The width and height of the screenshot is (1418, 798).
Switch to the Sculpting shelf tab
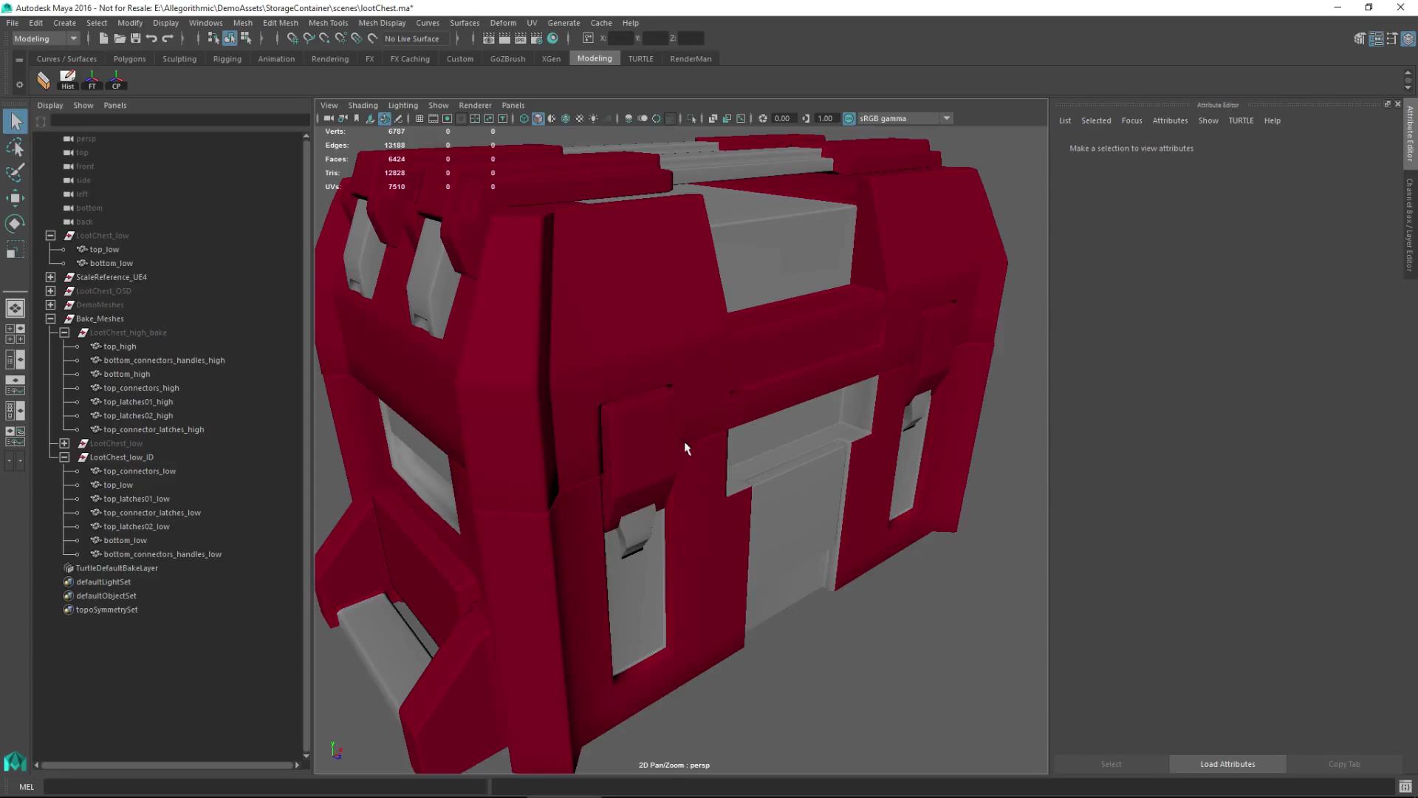coord(179,58)
